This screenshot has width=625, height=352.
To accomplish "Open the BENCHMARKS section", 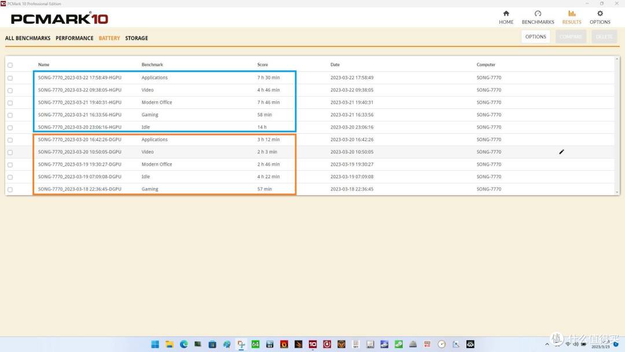I will point(538,17).
